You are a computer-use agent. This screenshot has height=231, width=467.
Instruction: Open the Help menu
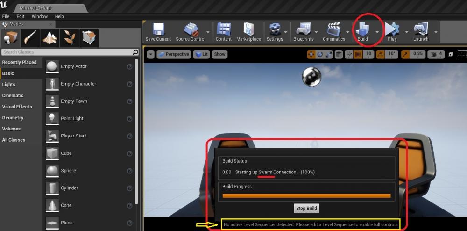59,16
